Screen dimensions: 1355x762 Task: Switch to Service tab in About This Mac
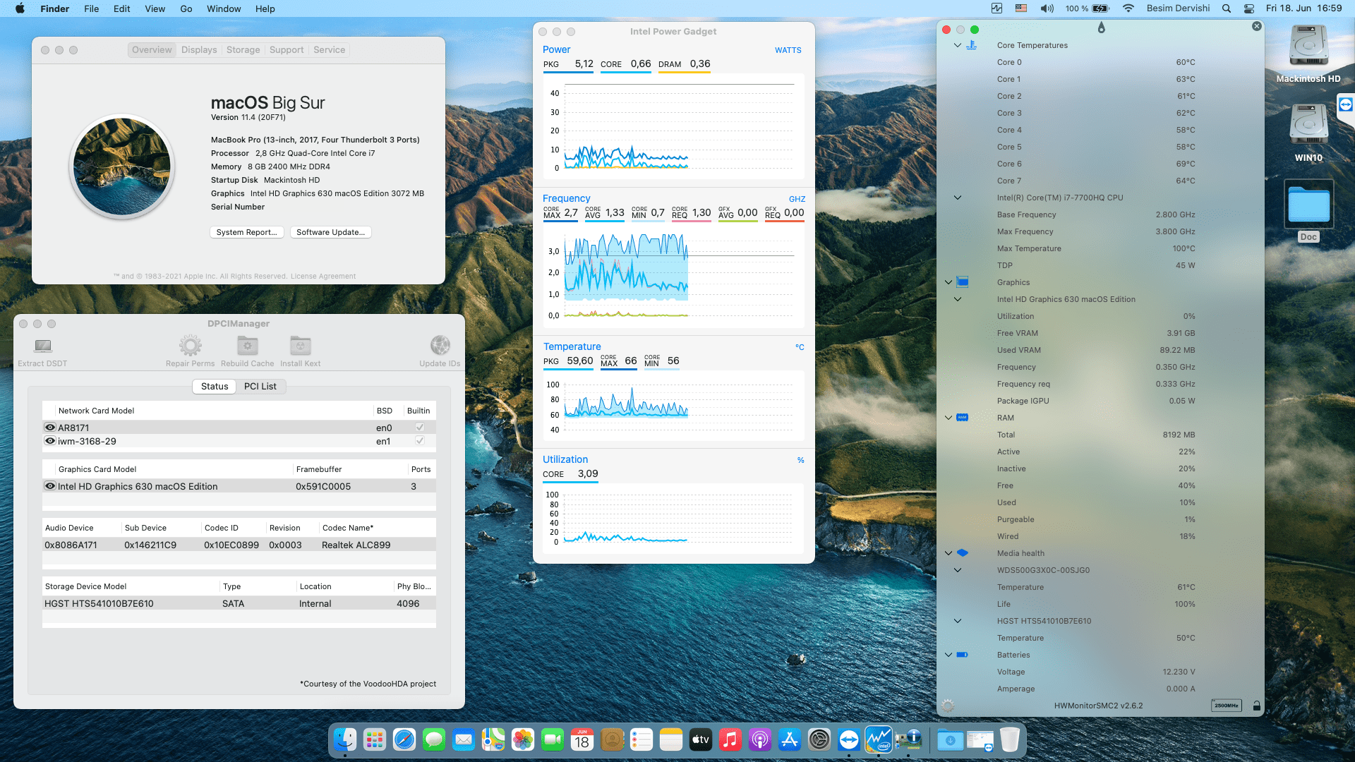329,50
